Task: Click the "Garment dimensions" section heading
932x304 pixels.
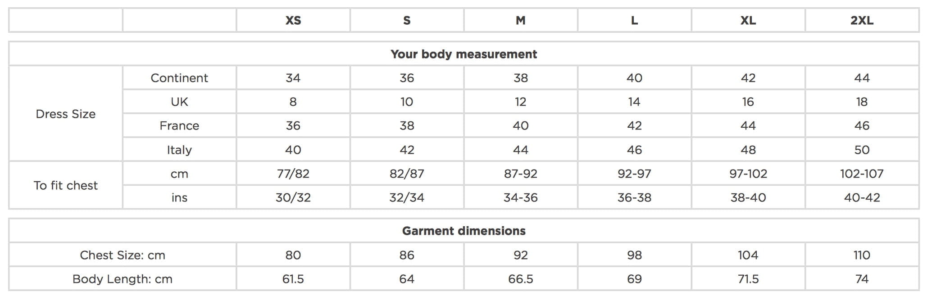Action: [464, 231]
